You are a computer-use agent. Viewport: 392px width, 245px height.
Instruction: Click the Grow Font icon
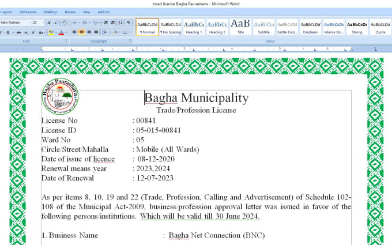point(49,22)
